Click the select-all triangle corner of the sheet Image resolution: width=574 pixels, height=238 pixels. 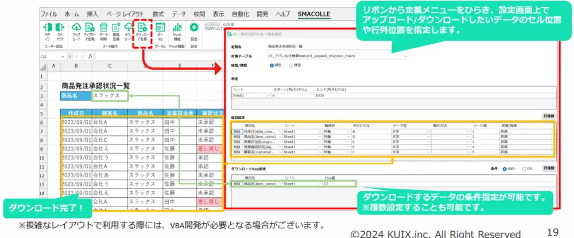[x=44, y=66]
